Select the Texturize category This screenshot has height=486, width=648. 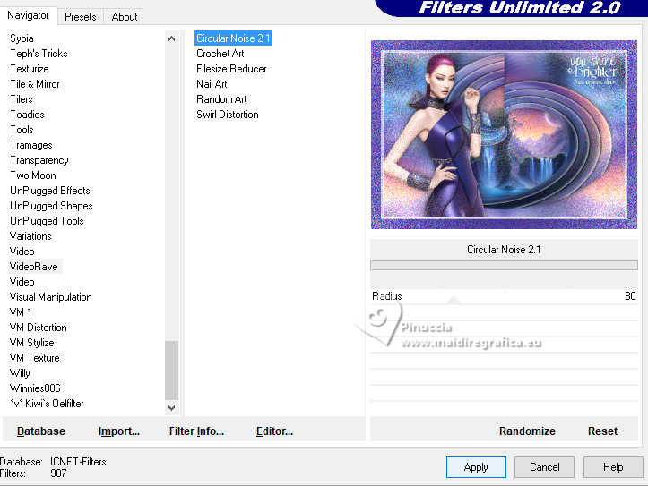click(30, 69)
